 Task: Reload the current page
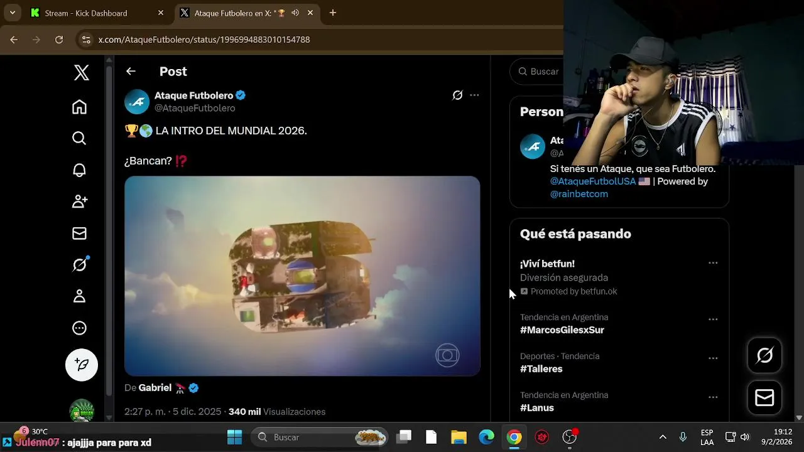59,40
